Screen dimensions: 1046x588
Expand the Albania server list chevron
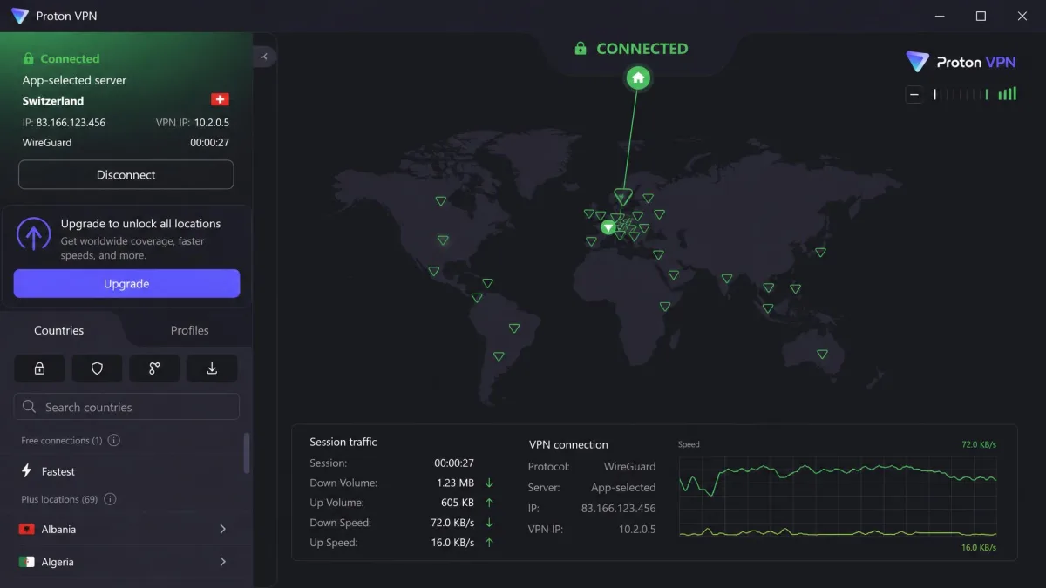(222, 529)
